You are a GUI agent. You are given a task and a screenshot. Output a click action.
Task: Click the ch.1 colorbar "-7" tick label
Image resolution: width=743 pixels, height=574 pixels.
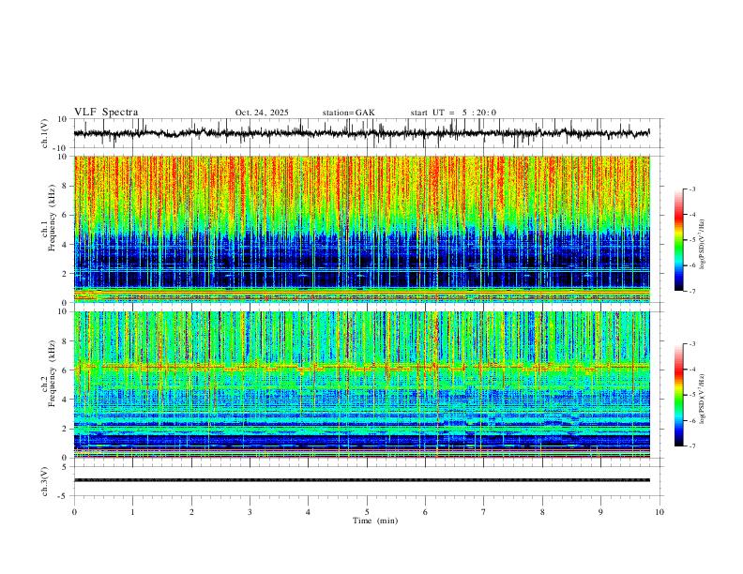[x=692, y=291]
